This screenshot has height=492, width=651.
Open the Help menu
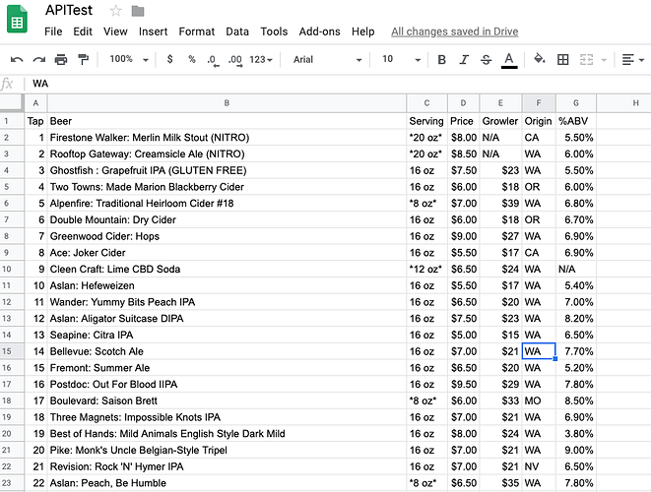point(362,31)
